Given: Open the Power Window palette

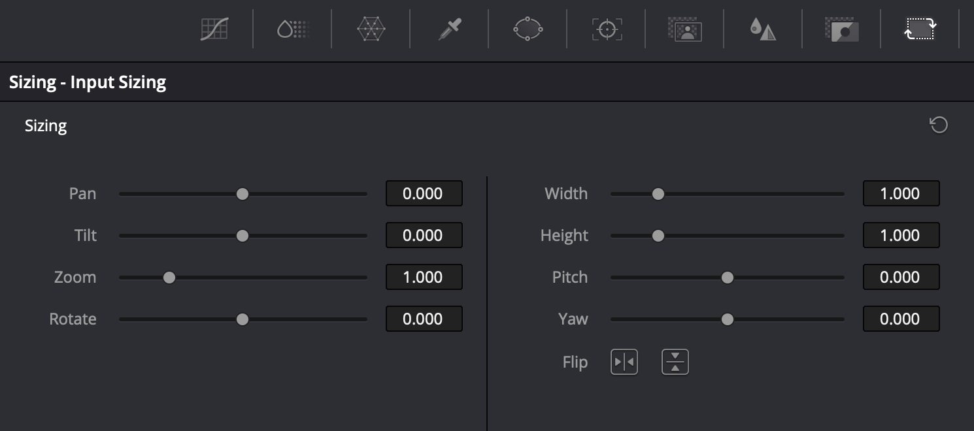Looking at the screenshot, I should point(528,29).
